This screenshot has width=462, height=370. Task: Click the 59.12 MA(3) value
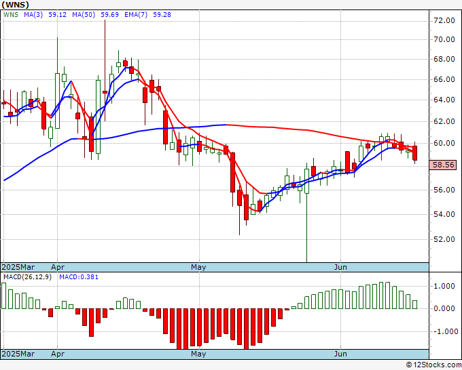58,15
